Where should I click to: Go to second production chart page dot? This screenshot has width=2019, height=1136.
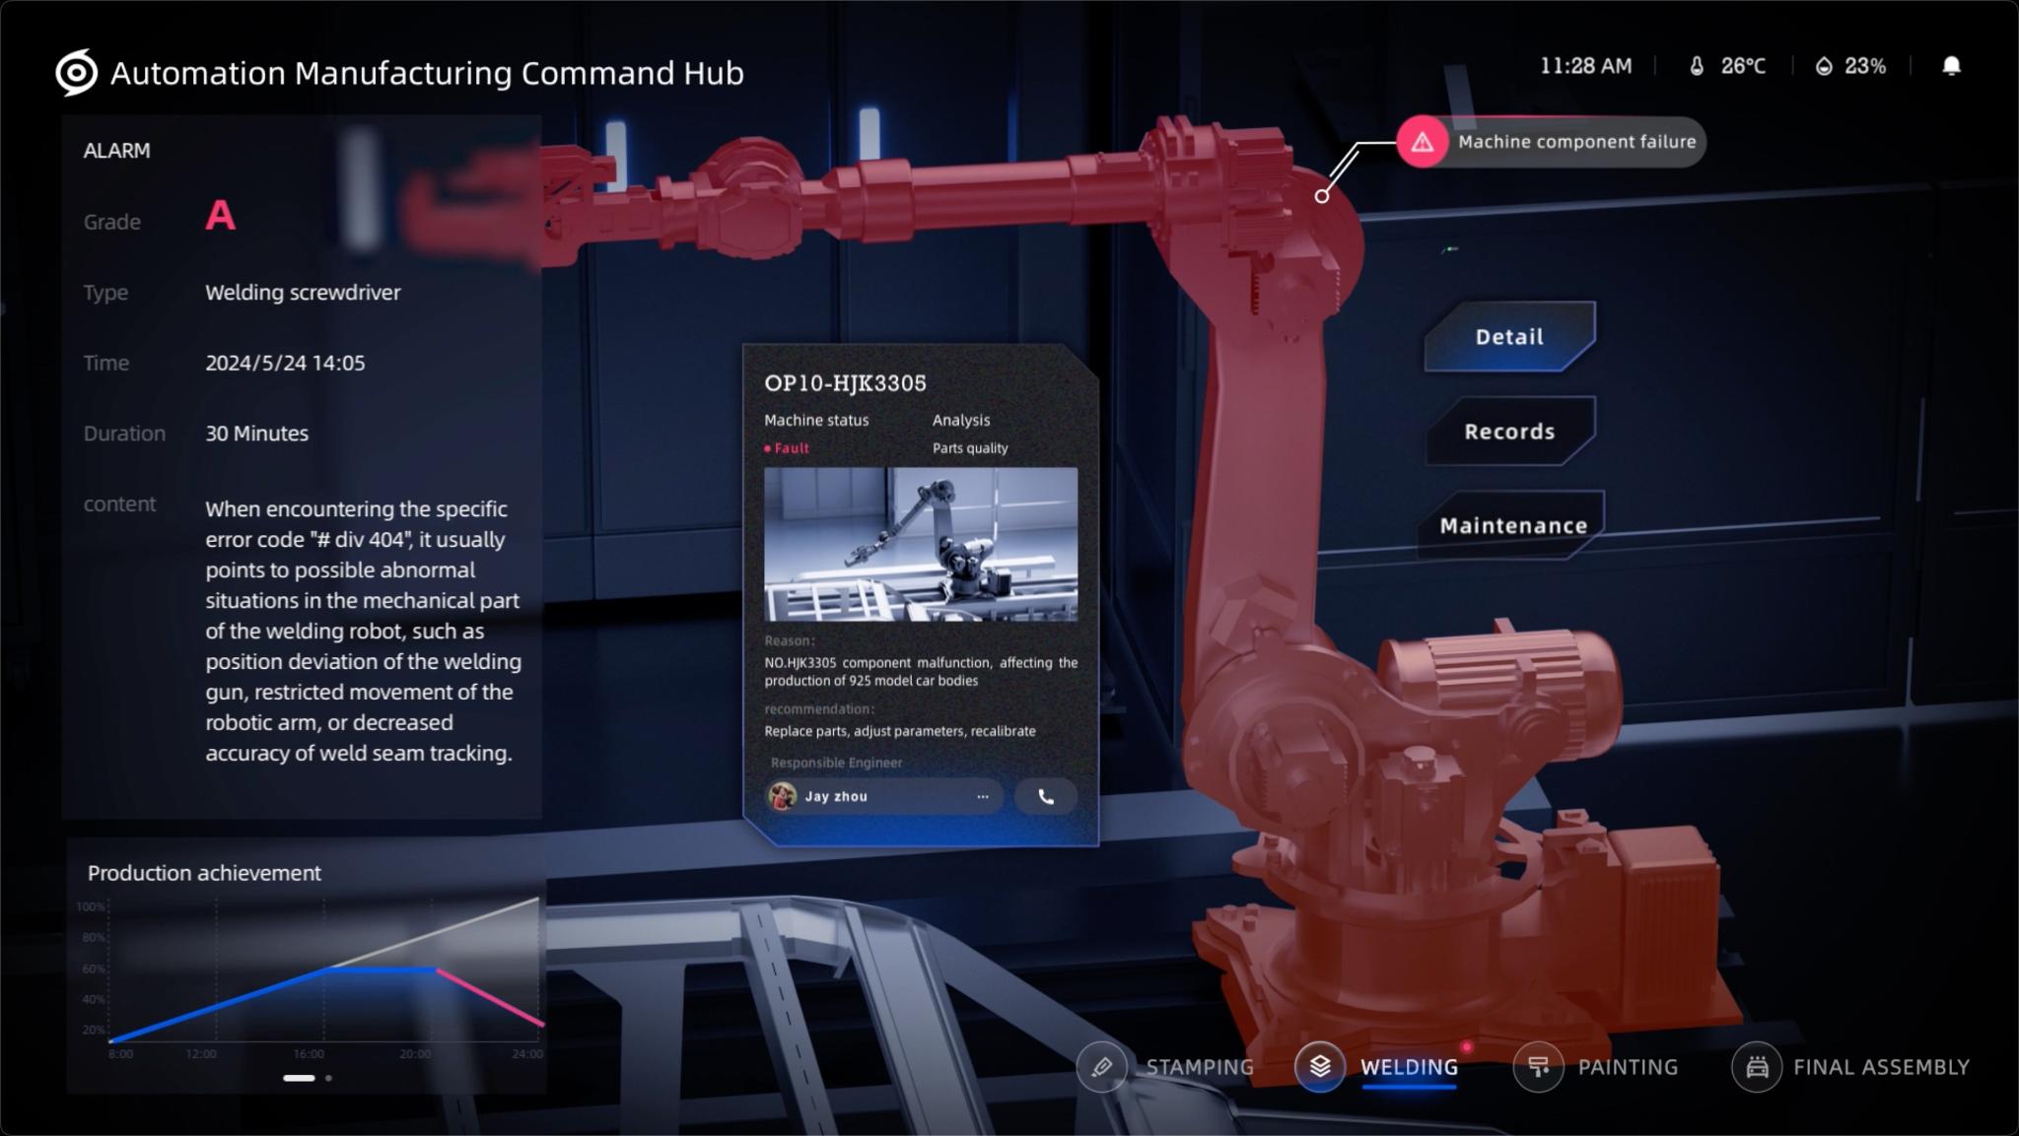(x=328, y=1078)
